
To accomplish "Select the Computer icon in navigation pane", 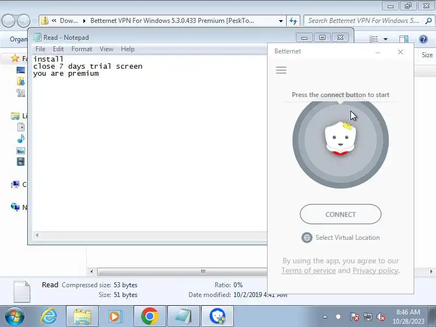I will [x=15, y=184].
